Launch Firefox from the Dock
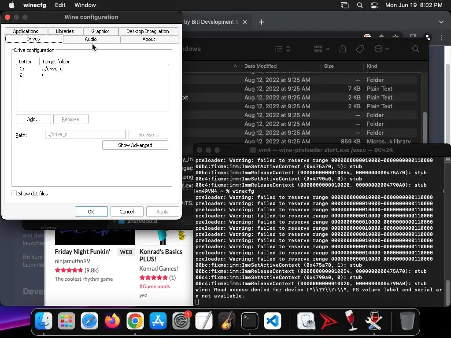The image size is (451, 338). [x=112, y=321]
